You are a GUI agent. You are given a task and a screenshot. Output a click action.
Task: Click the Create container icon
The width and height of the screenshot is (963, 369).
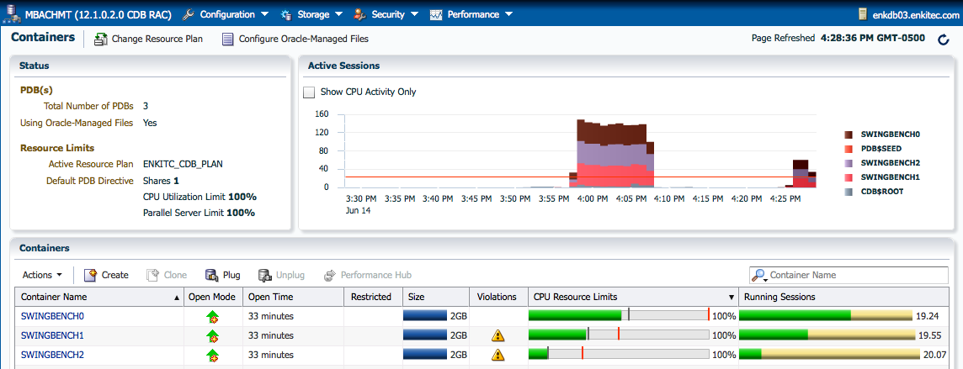[x=90, y=275]
